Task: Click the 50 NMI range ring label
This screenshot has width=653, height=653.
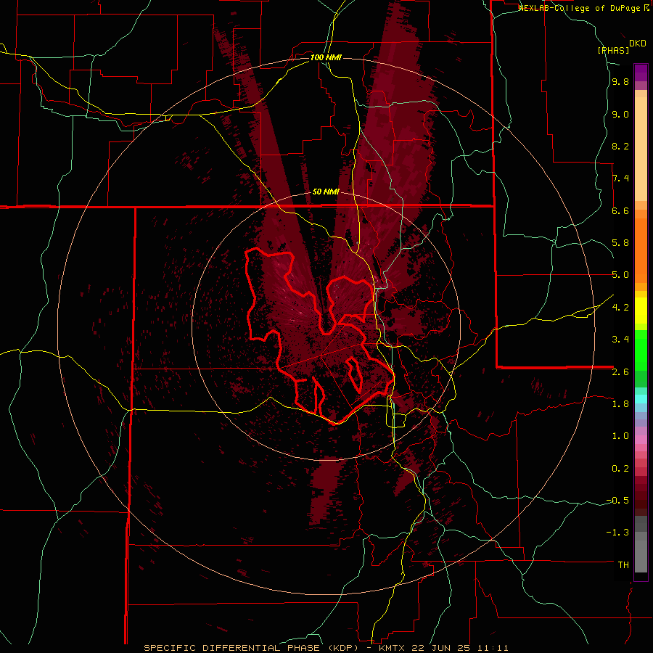Action: coord(326,192)
